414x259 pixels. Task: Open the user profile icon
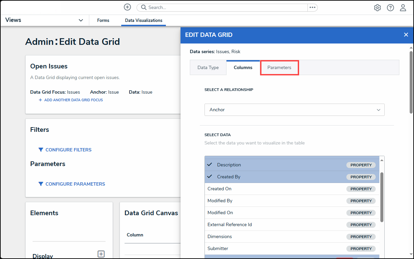pos(403,8)
